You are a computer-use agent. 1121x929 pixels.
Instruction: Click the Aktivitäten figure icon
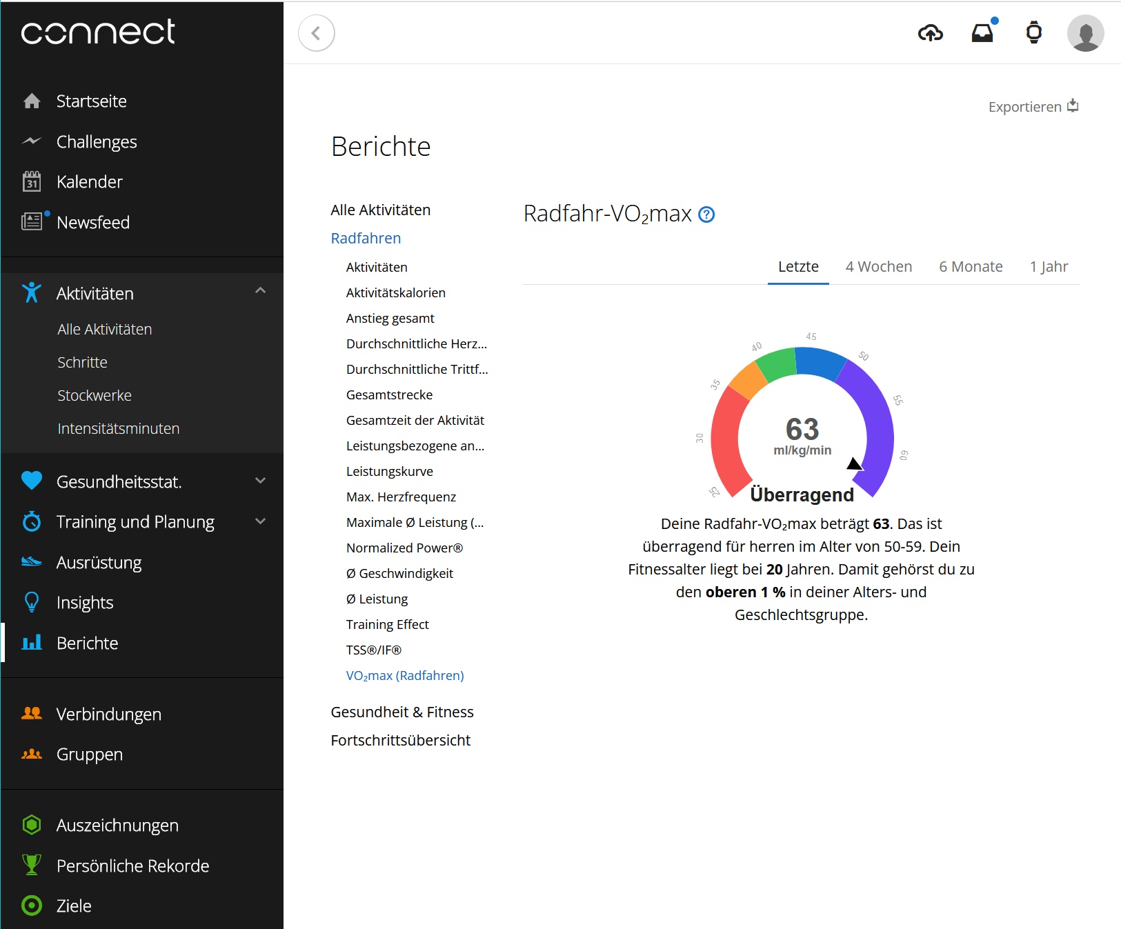[x=32, y=293]
